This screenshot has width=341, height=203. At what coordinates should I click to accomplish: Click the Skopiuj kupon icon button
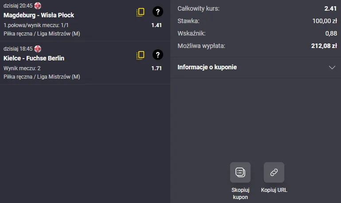(240, 172)
